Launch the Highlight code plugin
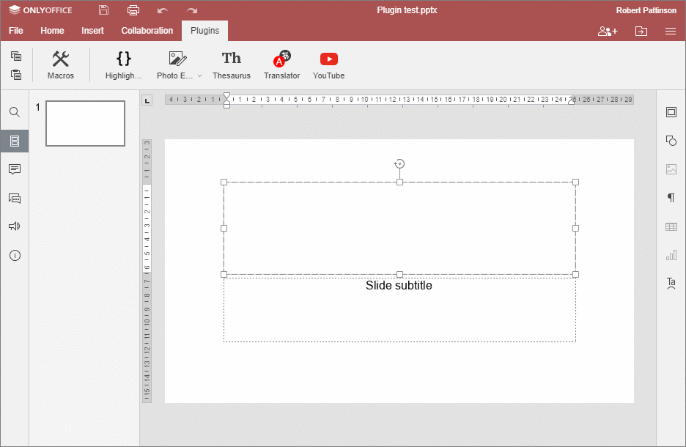This screenshot has height=447, width=686. (x=124, y=64)
